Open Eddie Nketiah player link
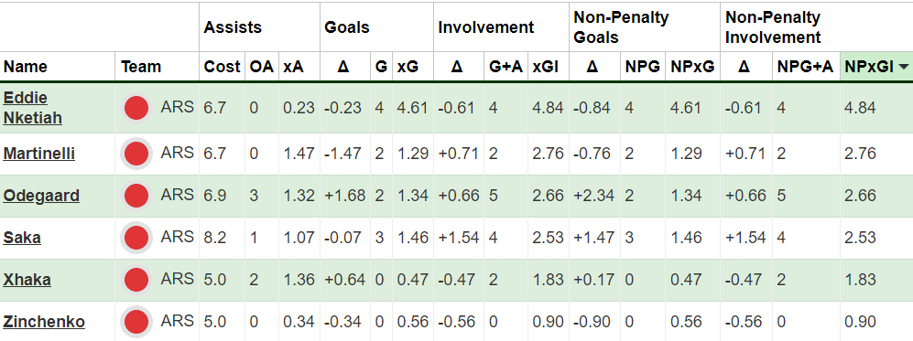913x341 pixels. pyautogui.click(x=33, y=108)
